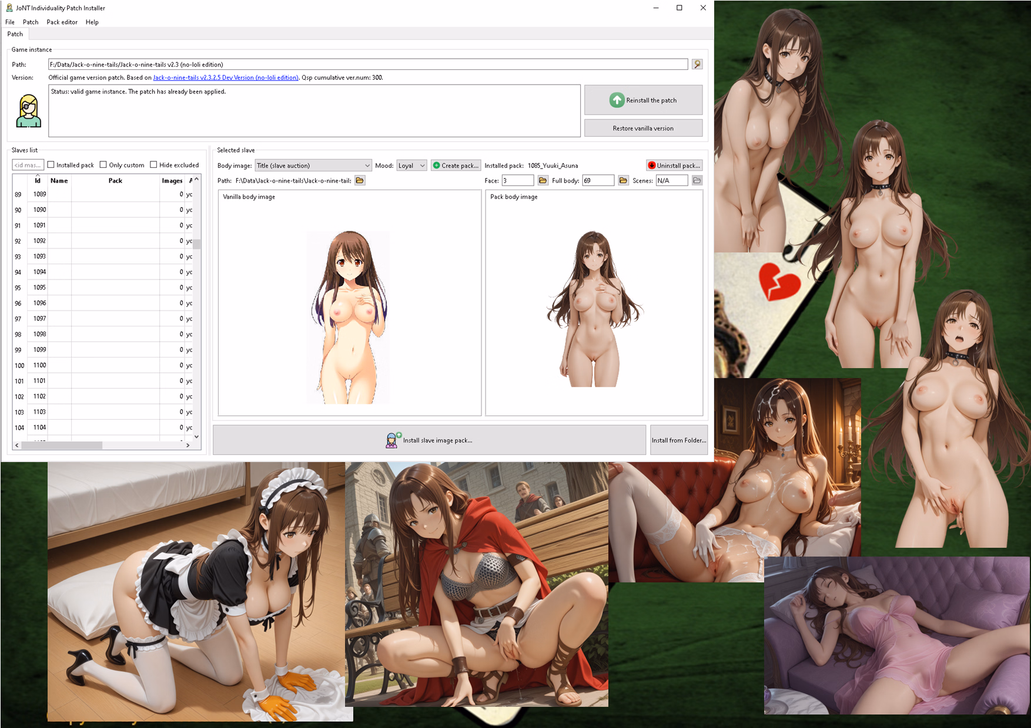Open the Pack editor menu
Viewport: 1031px width, 728px height.
[62, 22]
